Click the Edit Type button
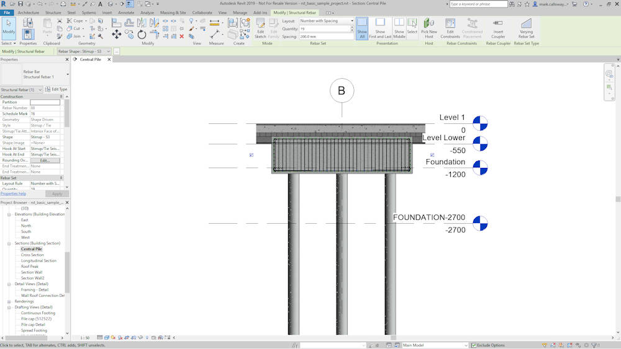621x349 pixels. pos(57,89)
